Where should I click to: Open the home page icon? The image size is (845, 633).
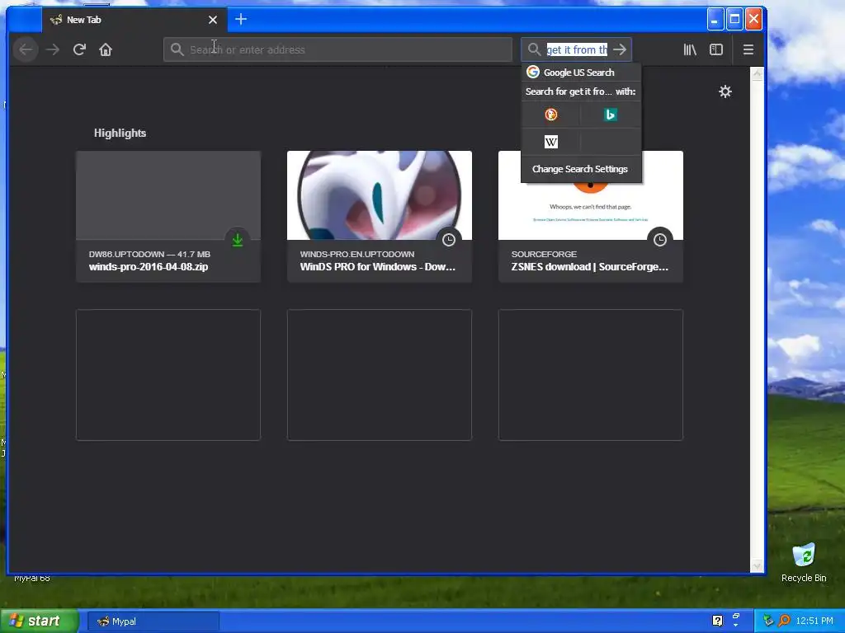tap(106, 49)
